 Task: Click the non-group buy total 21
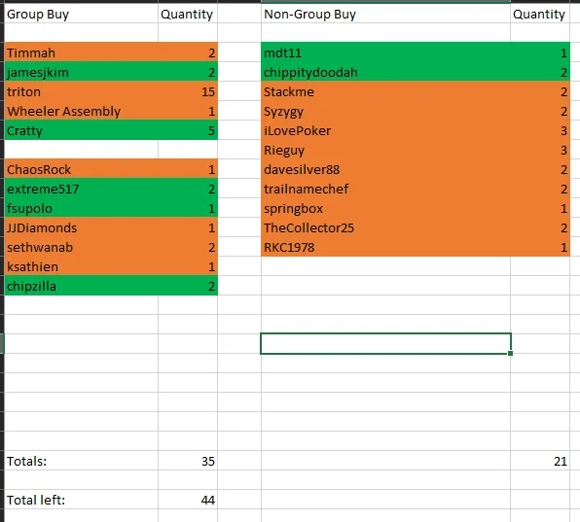(x=540, y=461)
